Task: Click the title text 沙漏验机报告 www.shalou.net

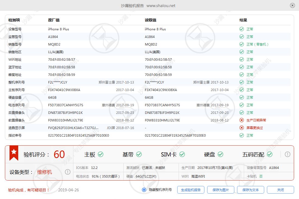Action: pos(148,6)
